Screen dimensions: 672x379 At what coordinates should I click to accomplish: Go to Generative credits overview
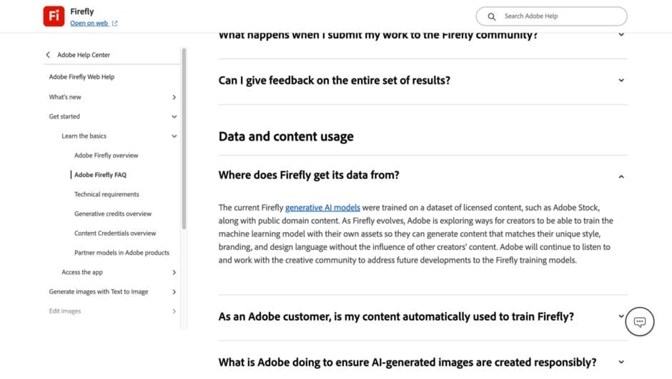tap(113, 213)
